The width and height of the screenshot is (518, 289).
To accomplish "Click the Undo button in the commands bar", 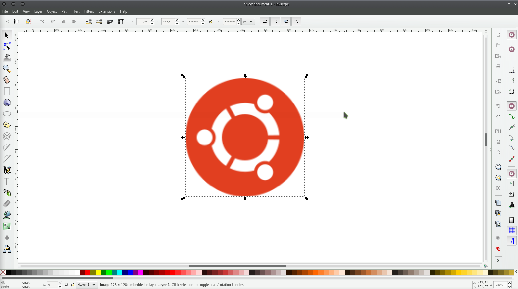I will (x=498, y=106).
